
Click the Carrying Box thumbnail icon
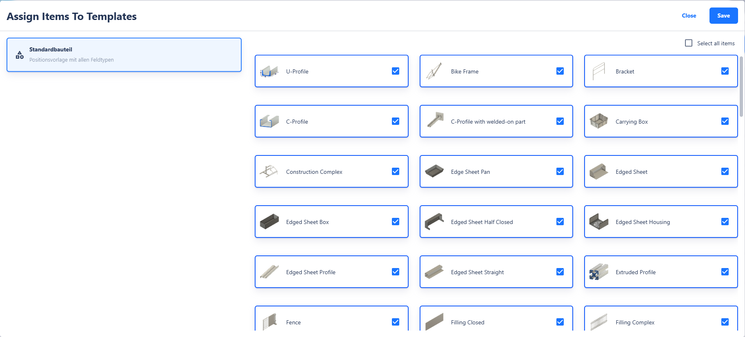point(598,121)
